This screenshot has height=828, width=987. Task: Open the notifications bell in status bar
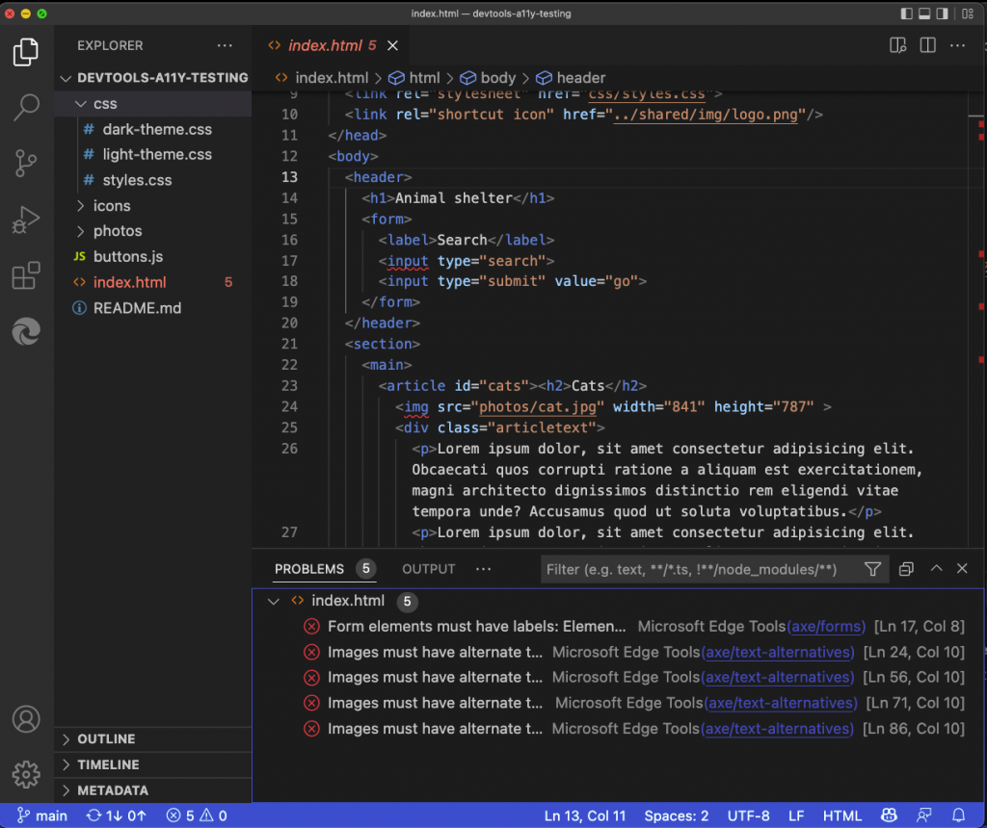(958, 815)
